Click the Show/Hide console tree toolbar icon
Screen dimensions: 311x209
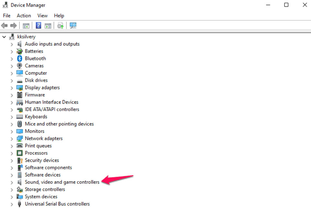(x=26, y=26)
